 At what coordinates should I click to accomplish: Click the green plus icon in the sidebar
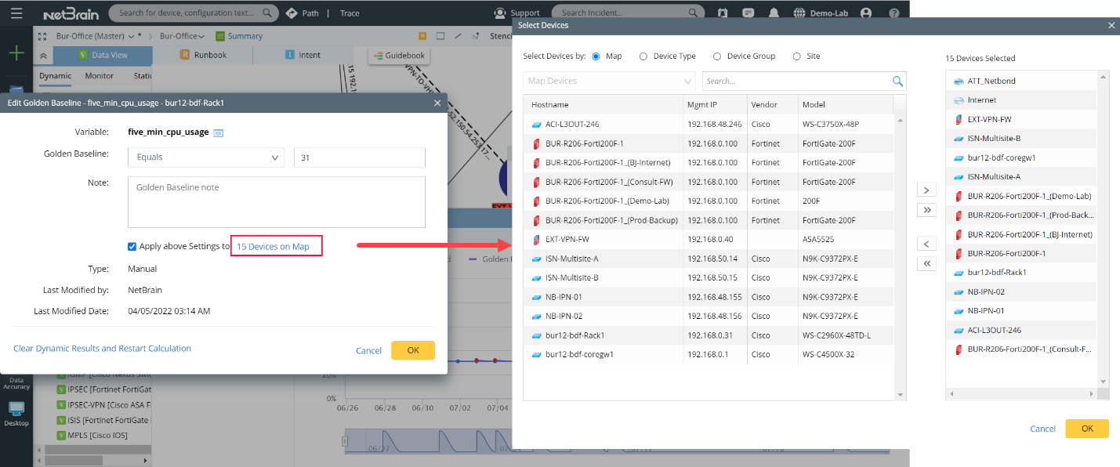point(16,52)
